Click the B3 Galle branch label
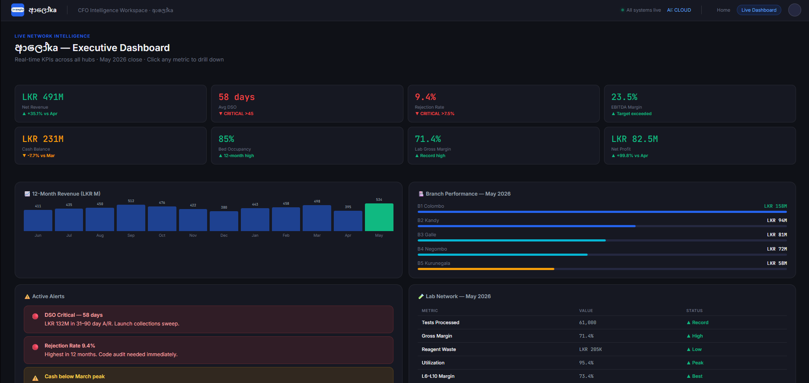The width and height of the screenshot is (809, 383). 427,235
